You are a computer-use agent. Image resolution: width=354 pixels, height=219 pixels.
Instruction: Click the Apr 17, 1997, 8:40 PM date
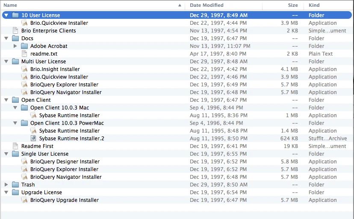click(218, 54)
